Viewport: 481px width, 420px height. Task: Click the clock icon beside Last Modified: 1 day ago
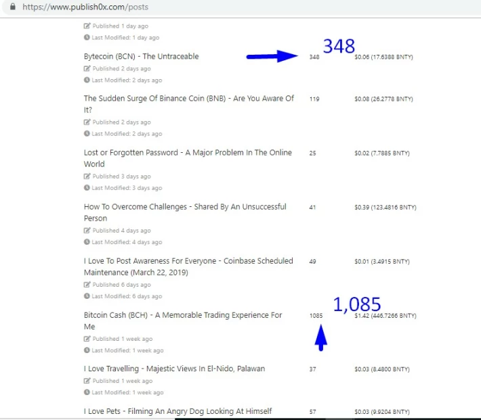pos(87,37)
